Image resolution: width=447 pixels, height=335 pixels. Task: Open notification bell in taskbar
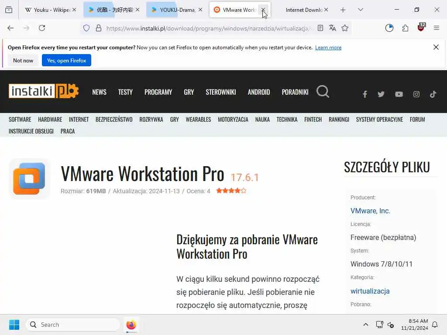[435, 325]
